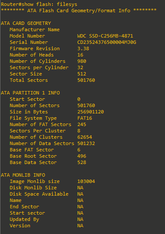Select the Total Sectors value '501760'
Screen dimensions: 165x234
[86, 80]
